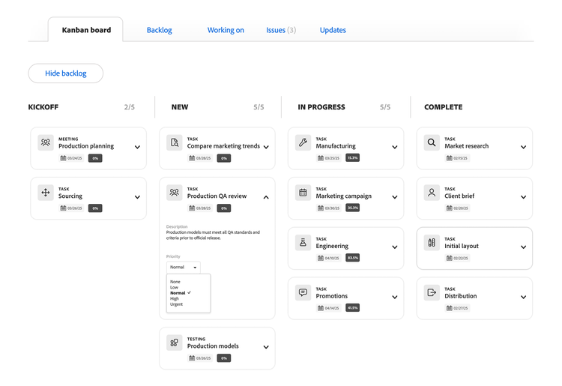
Task: Expand the Marketing campaign card
Action: (x=395, y=197)
